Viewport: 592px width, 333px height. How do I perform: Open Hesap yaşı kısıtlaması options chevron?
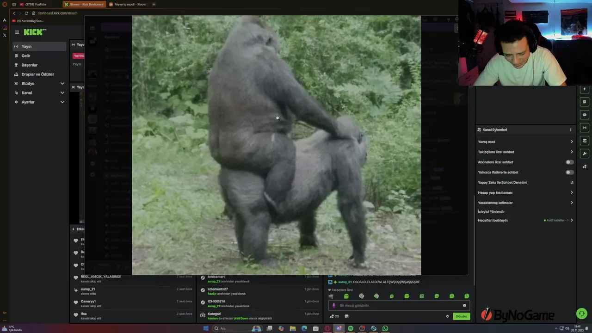click(x=572, y=193)
